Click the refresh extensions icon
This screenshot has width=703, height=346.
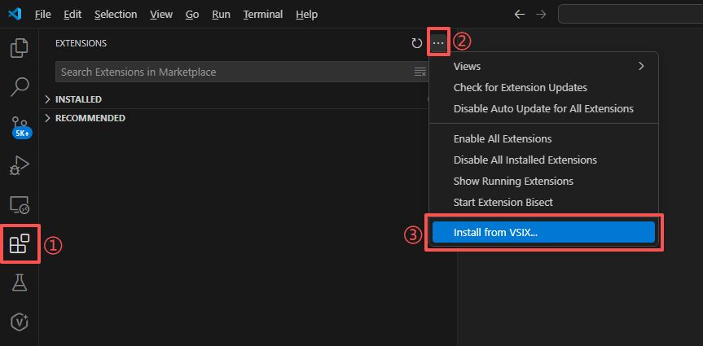417,43
